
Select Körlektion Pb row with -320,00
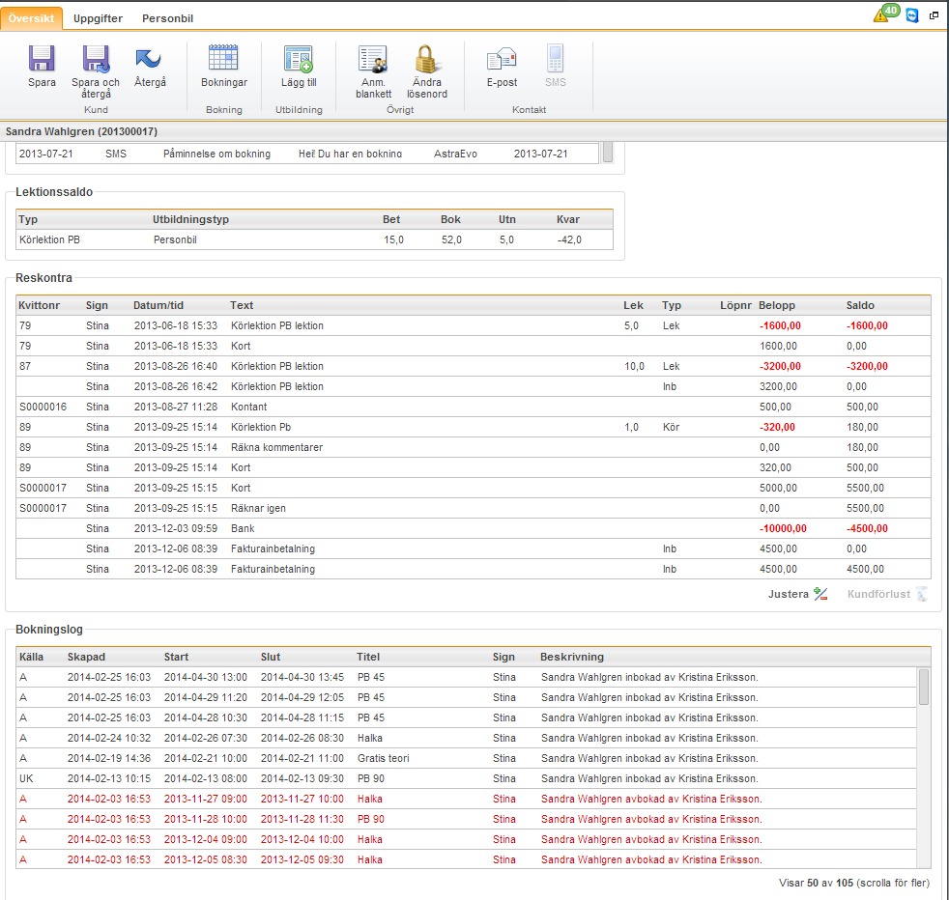pyautogui.click(x=474, y=427)
